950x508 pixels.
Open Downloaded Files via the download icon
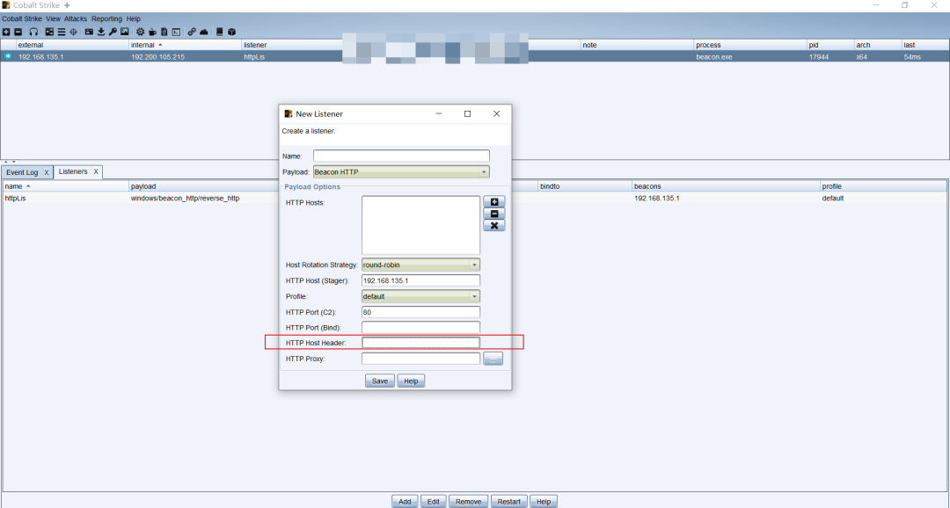[101, 33]
